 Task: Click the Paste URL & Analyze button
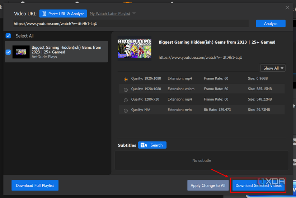63,14
